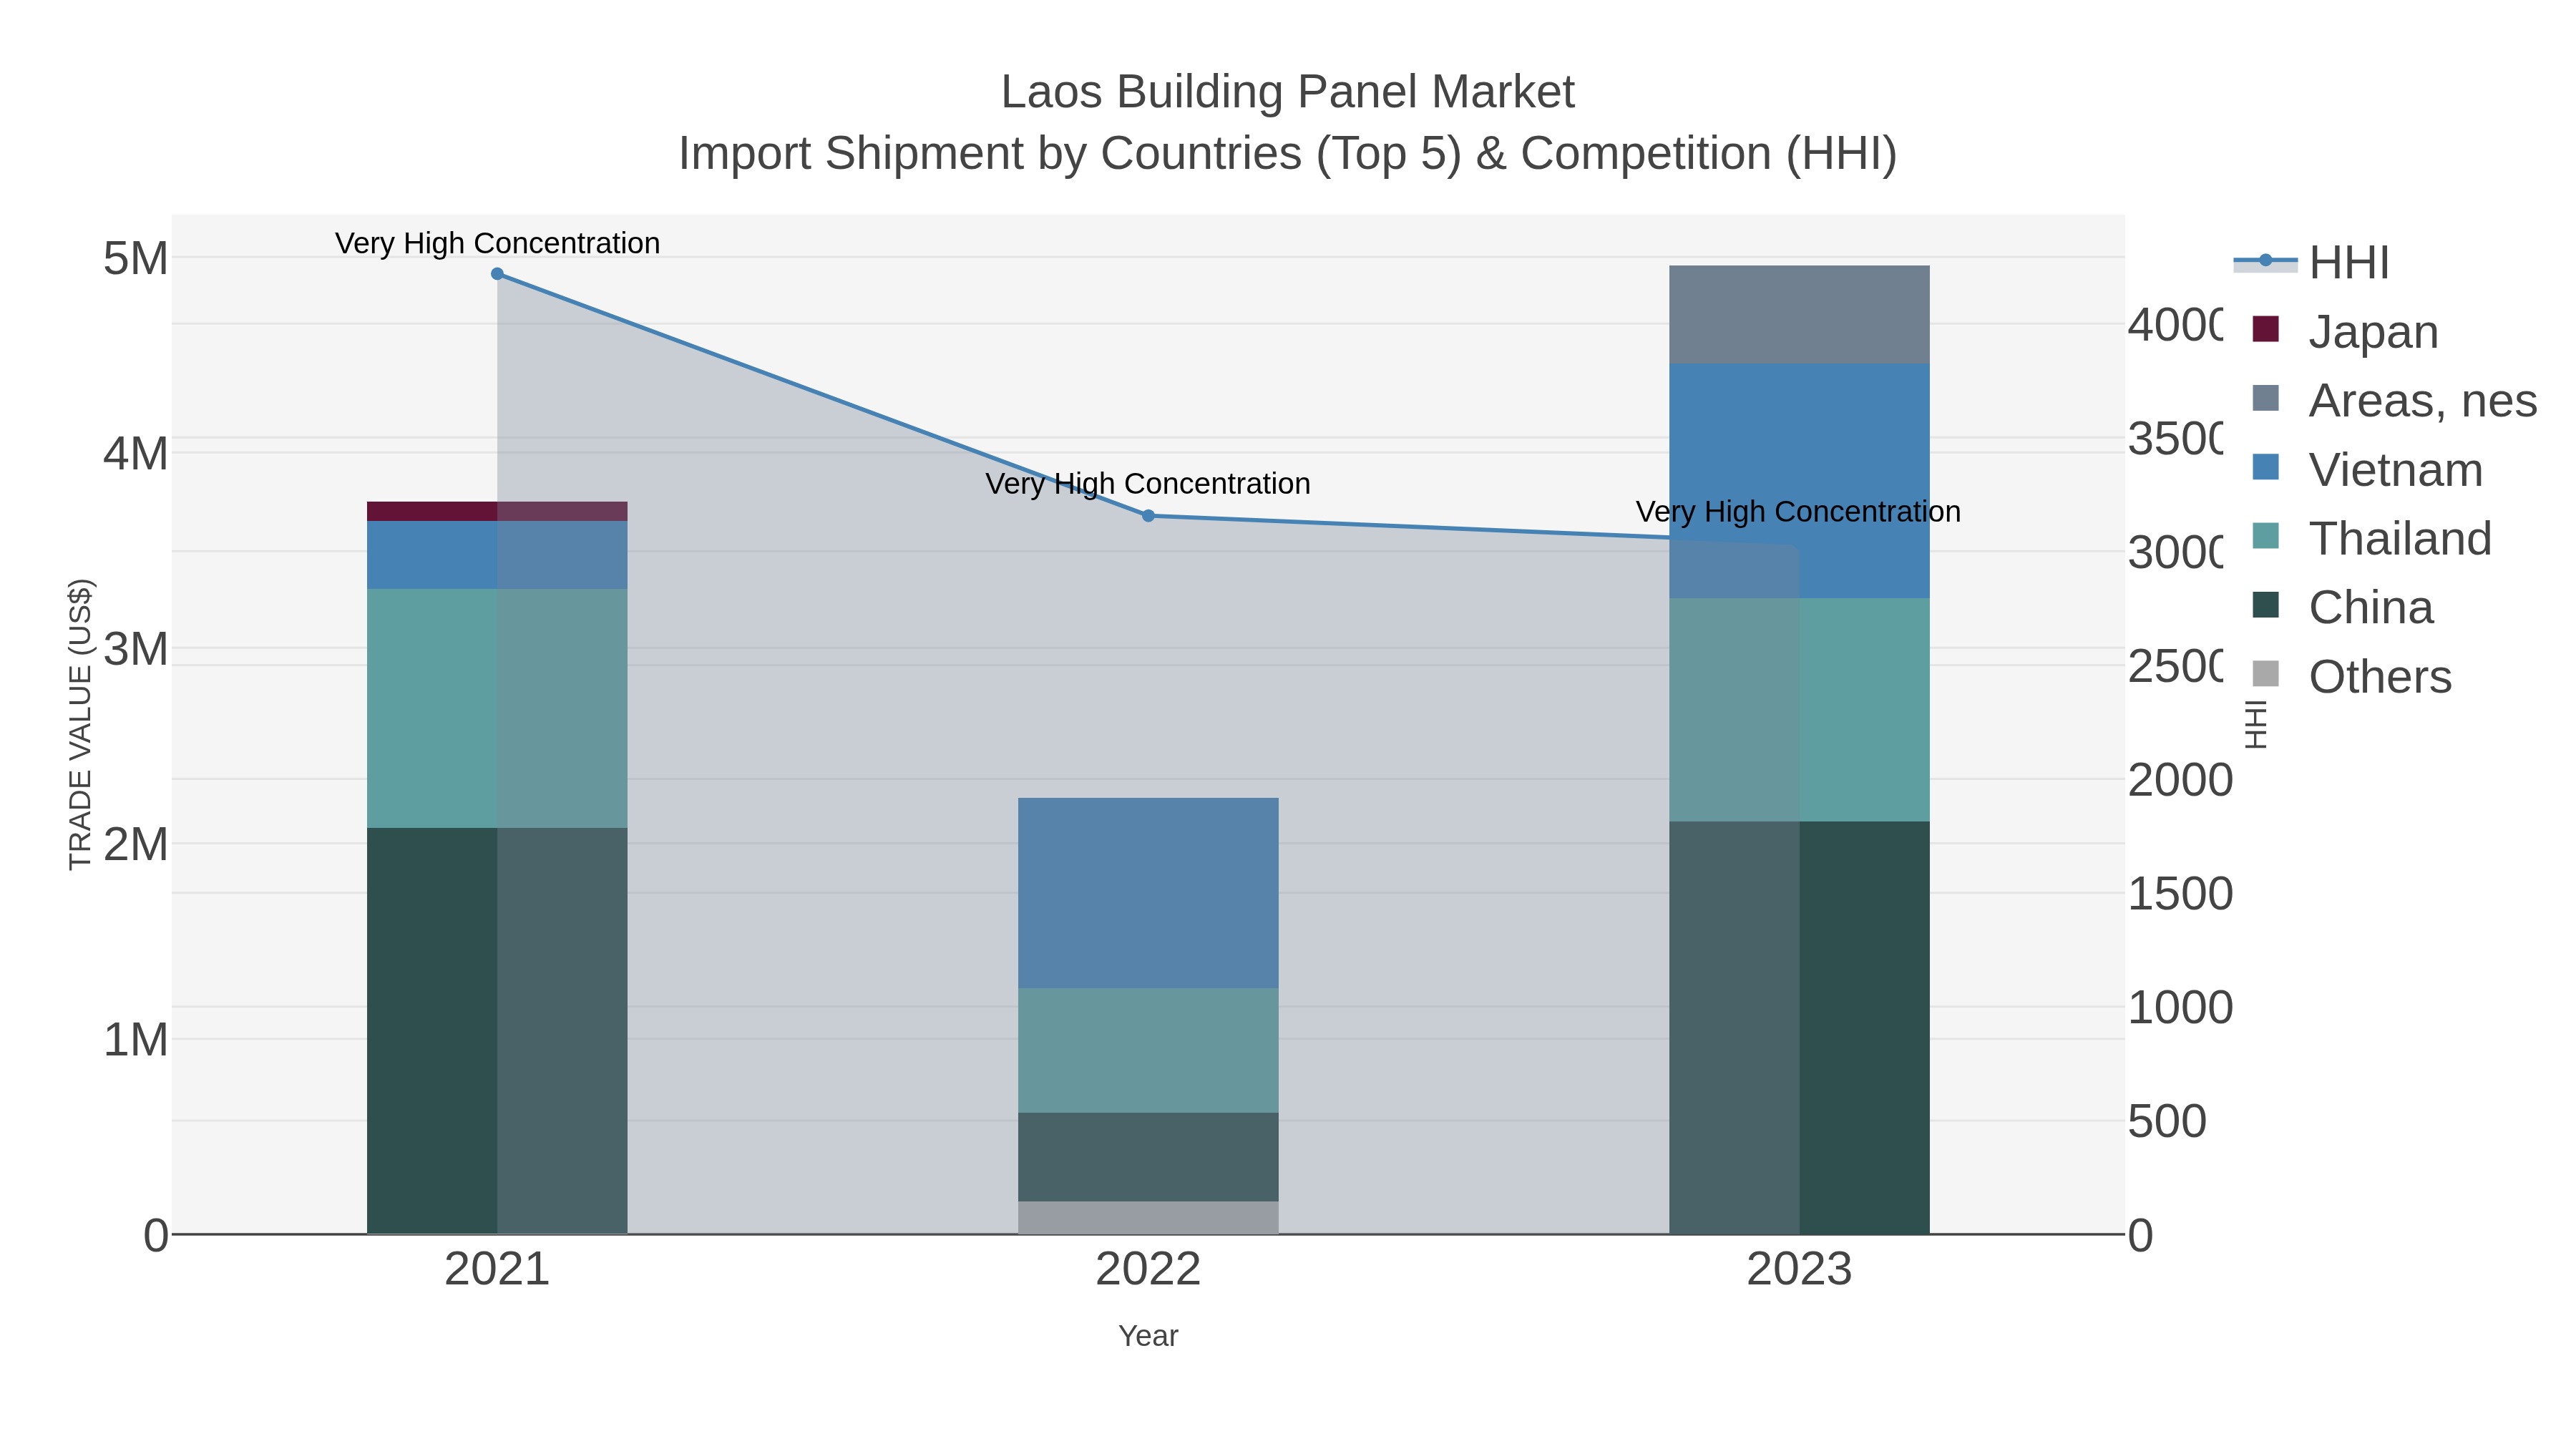Screen dimensions: 2576x1449
Task: Click the Vietnam blue legend swatch
Action: pyautogui.click(x=2266, y=467)
